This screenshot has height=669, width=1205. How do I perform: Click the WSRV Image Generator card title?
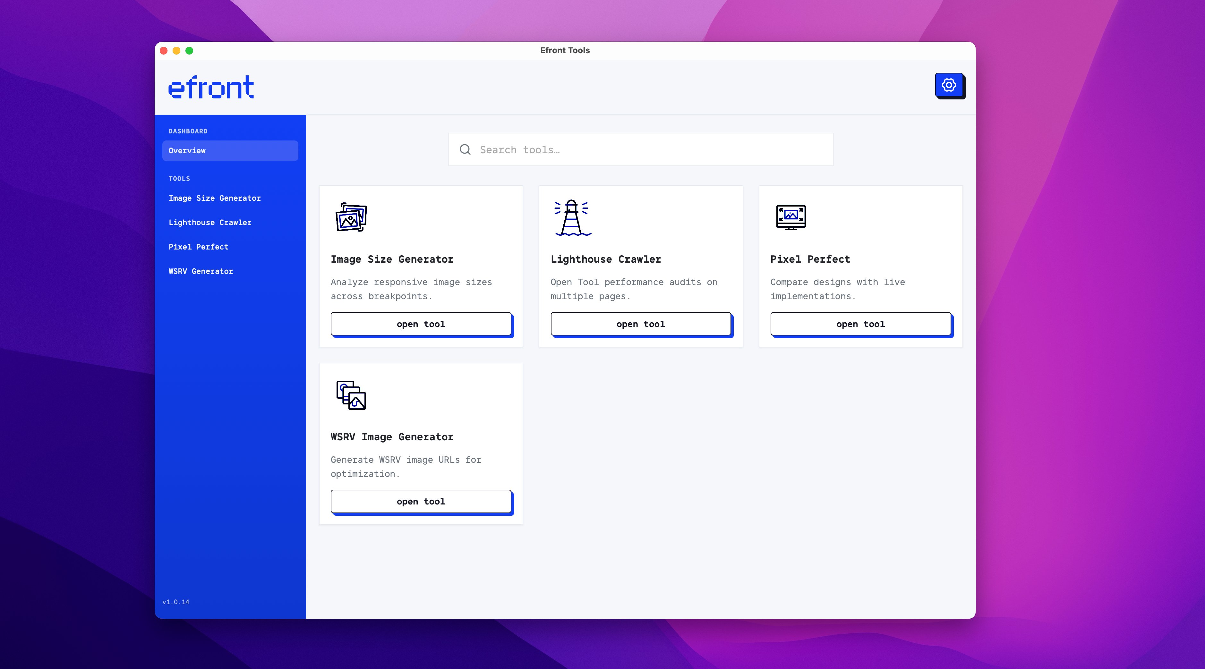pos(392,437)
